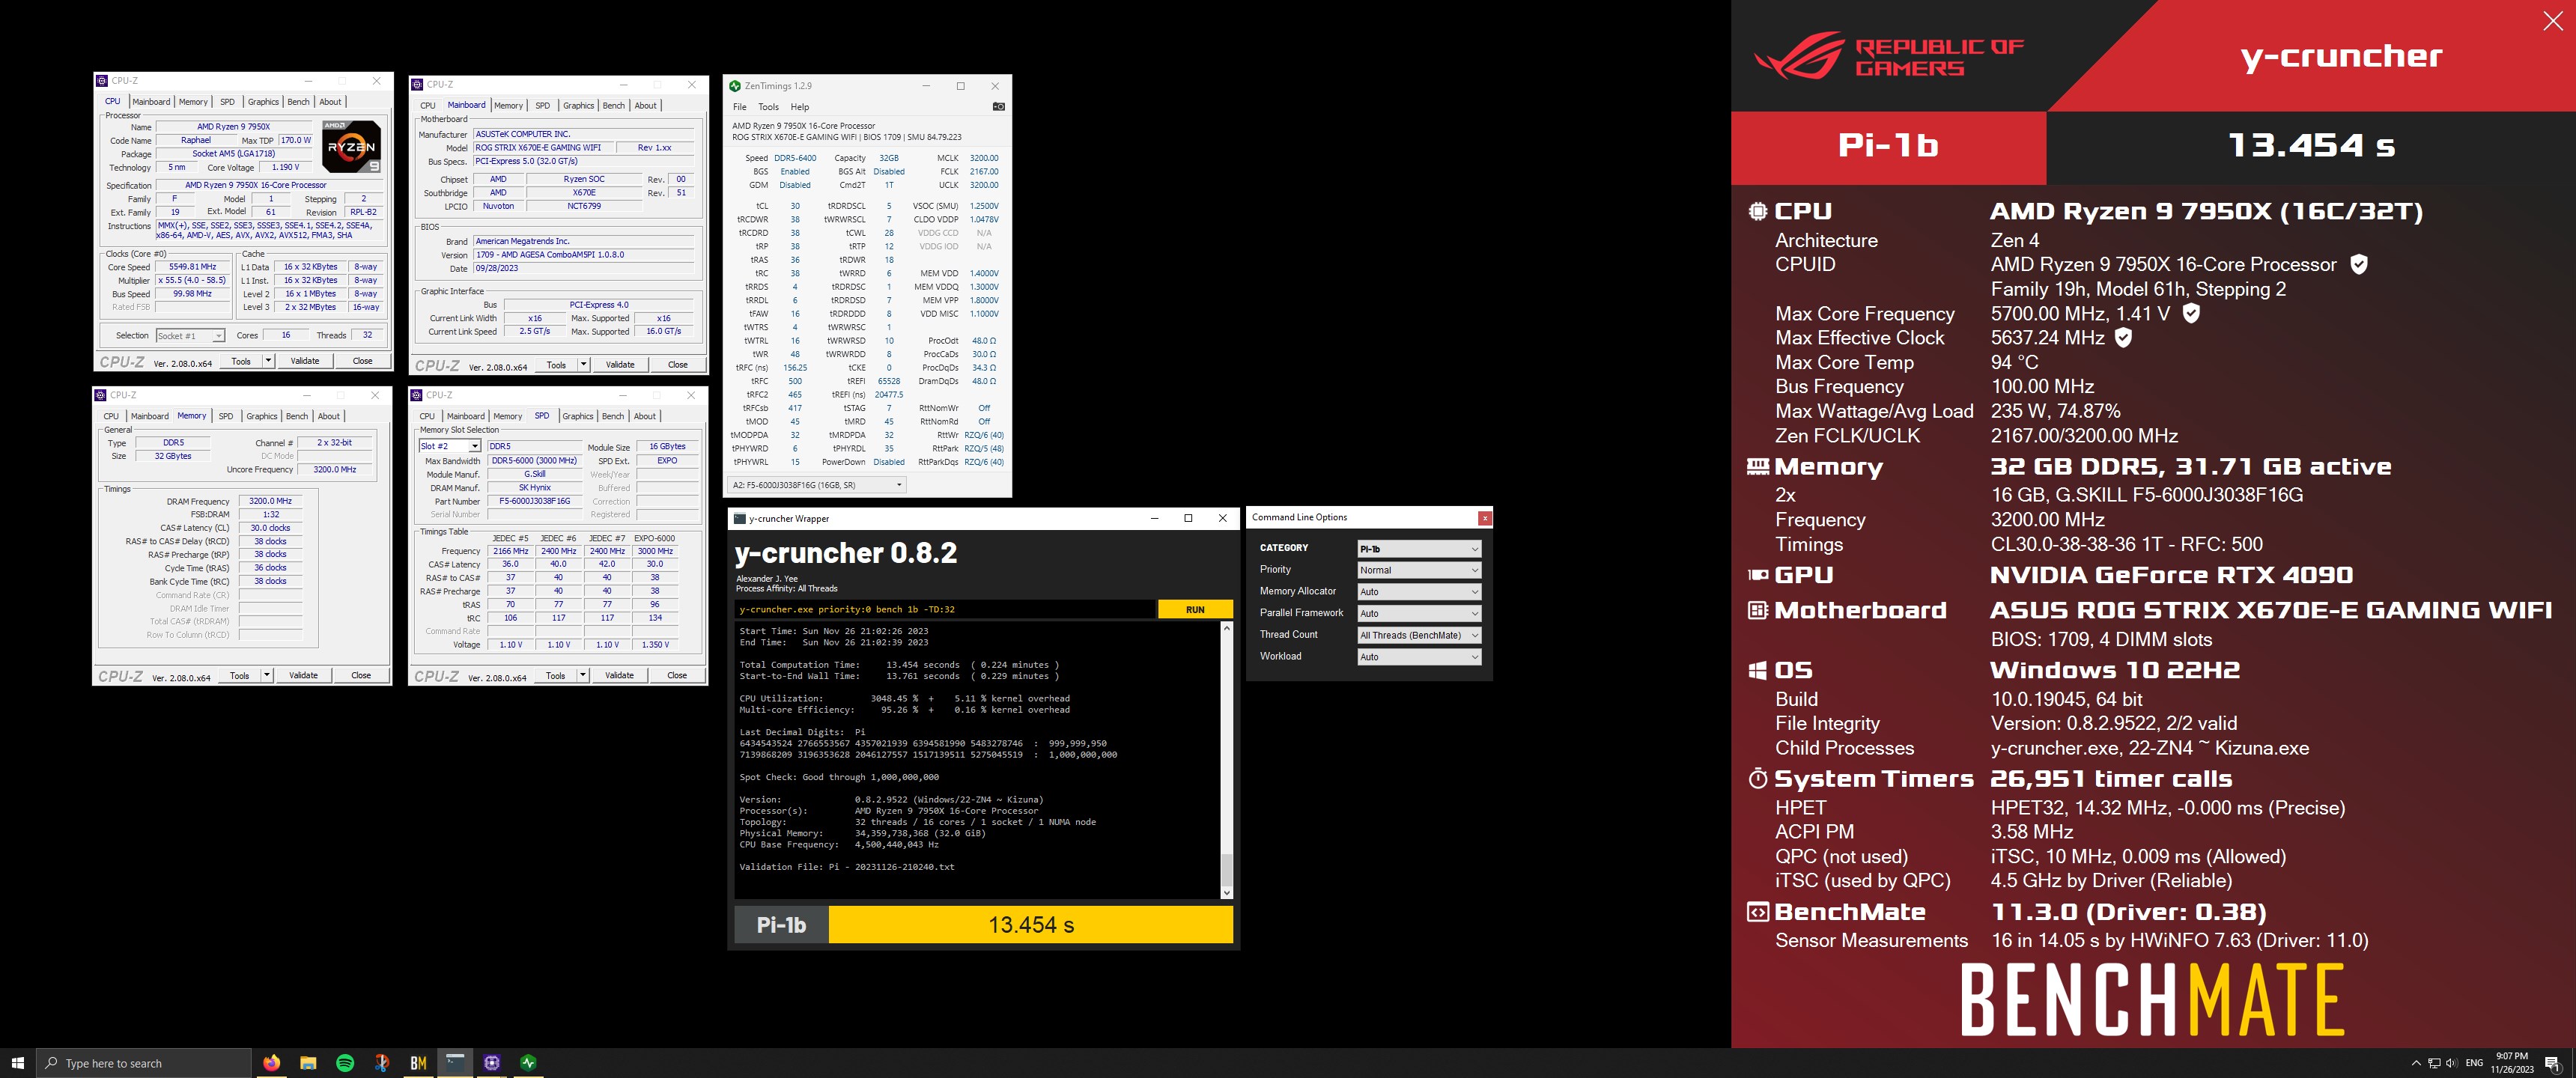Click RUN in y-cruncher Wrapper

1195,609
